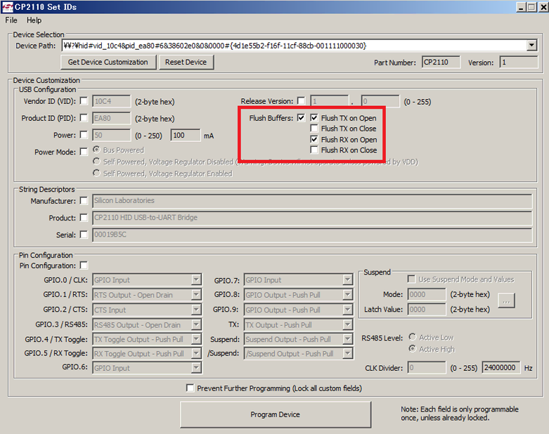Viewport: 549px width, 434px height.
Task: Close the CP2110 Set IDs window
Action: tap(543, 7)
